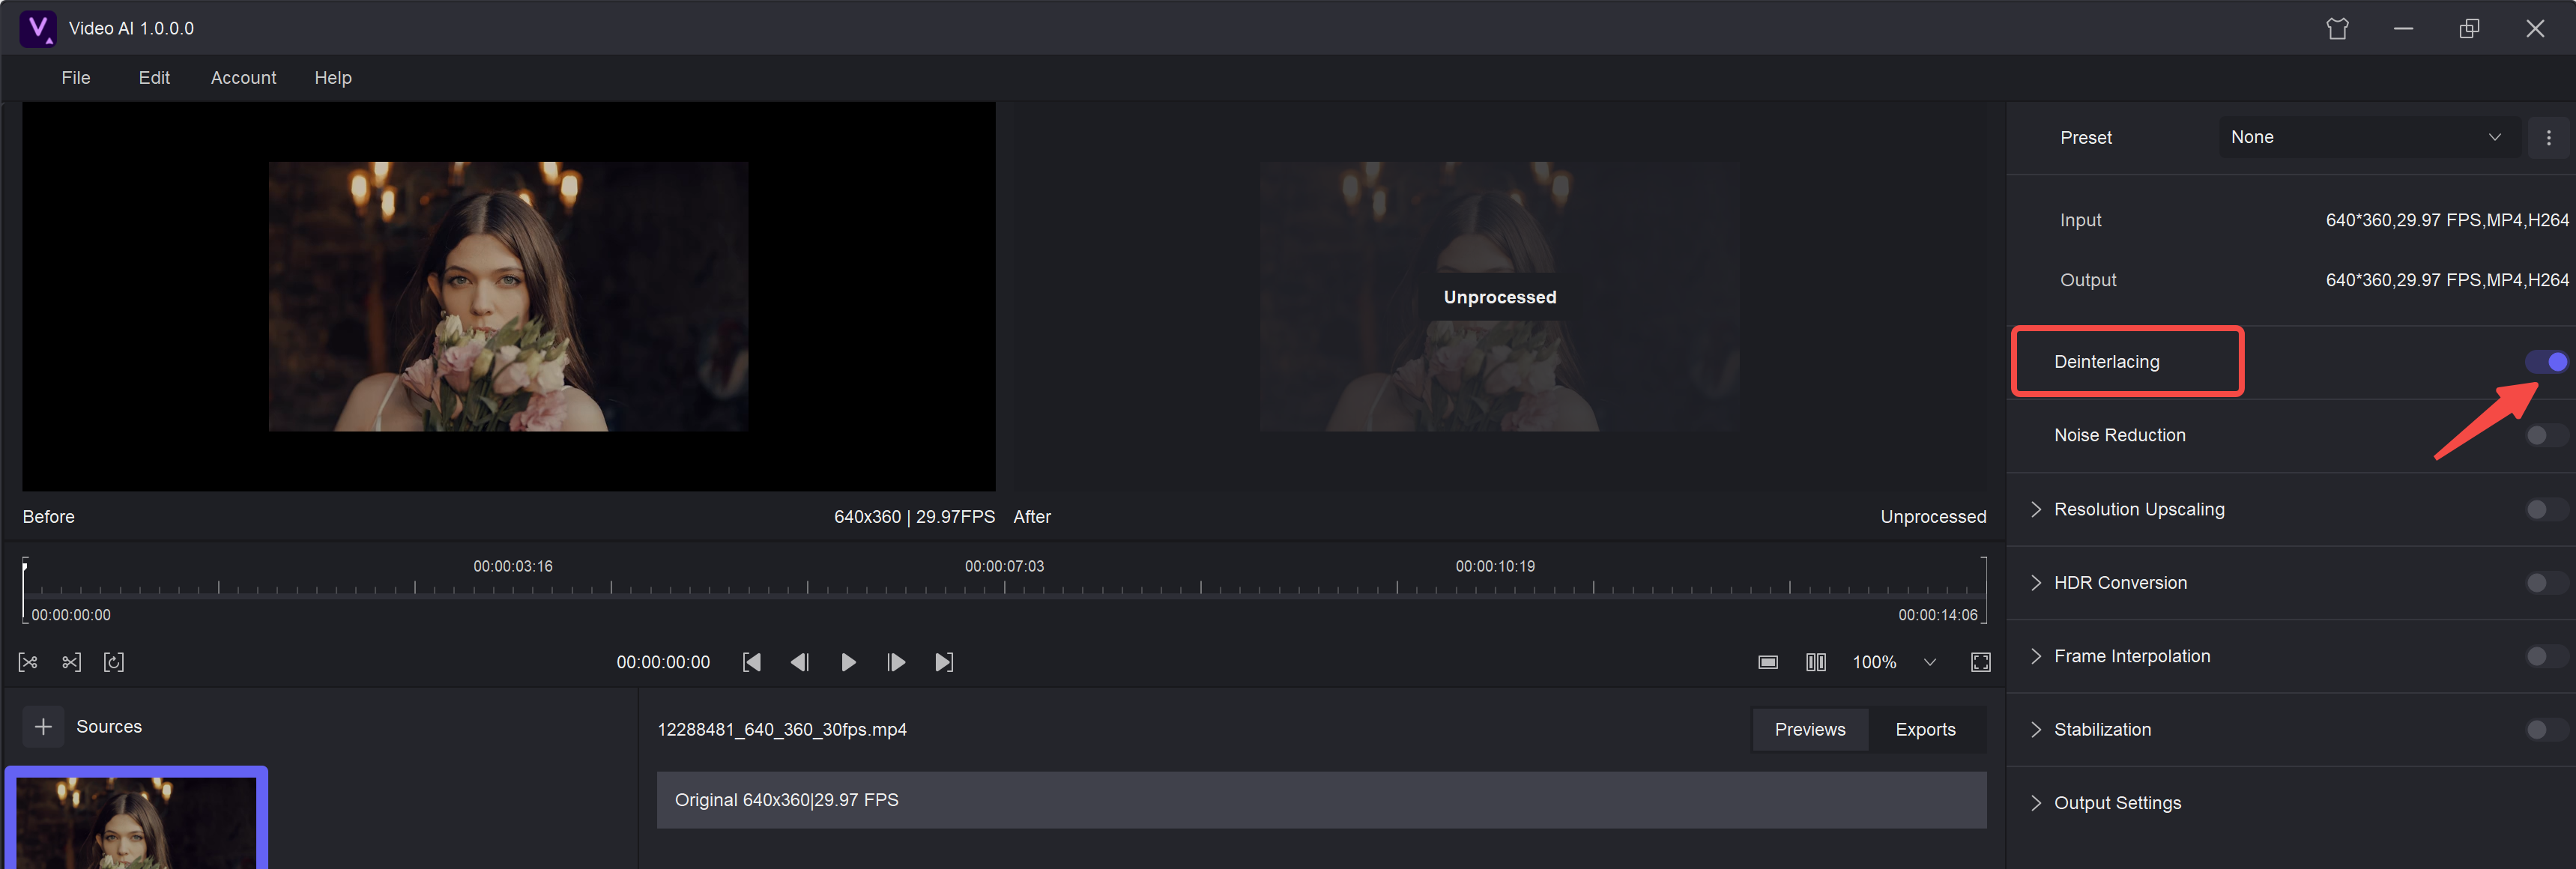The width and height of the screenshot is (2576, 869).
Task: Enable the Stabilization toggle
Action: pos(2546,730)
